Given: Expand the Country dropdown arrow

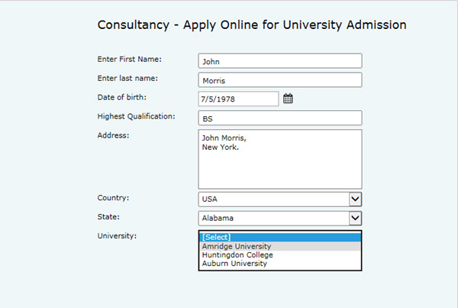Looking at the screenshot, I should (355, 199).
